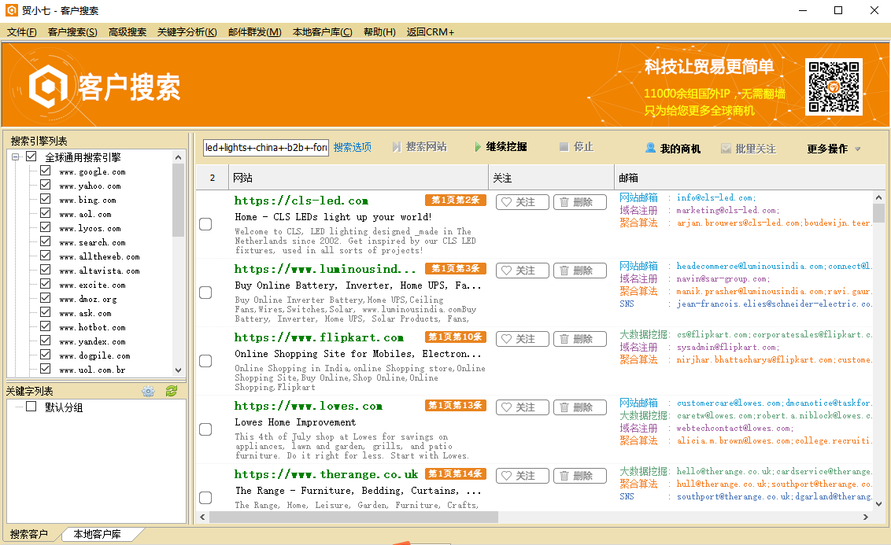Viewport: 891px width, 545px height.
Task: Open 高级搜索 menu
Action: point(128,31)
